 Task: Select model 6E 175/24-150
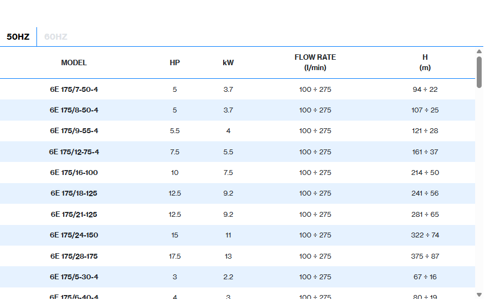[x=74, y=235]
